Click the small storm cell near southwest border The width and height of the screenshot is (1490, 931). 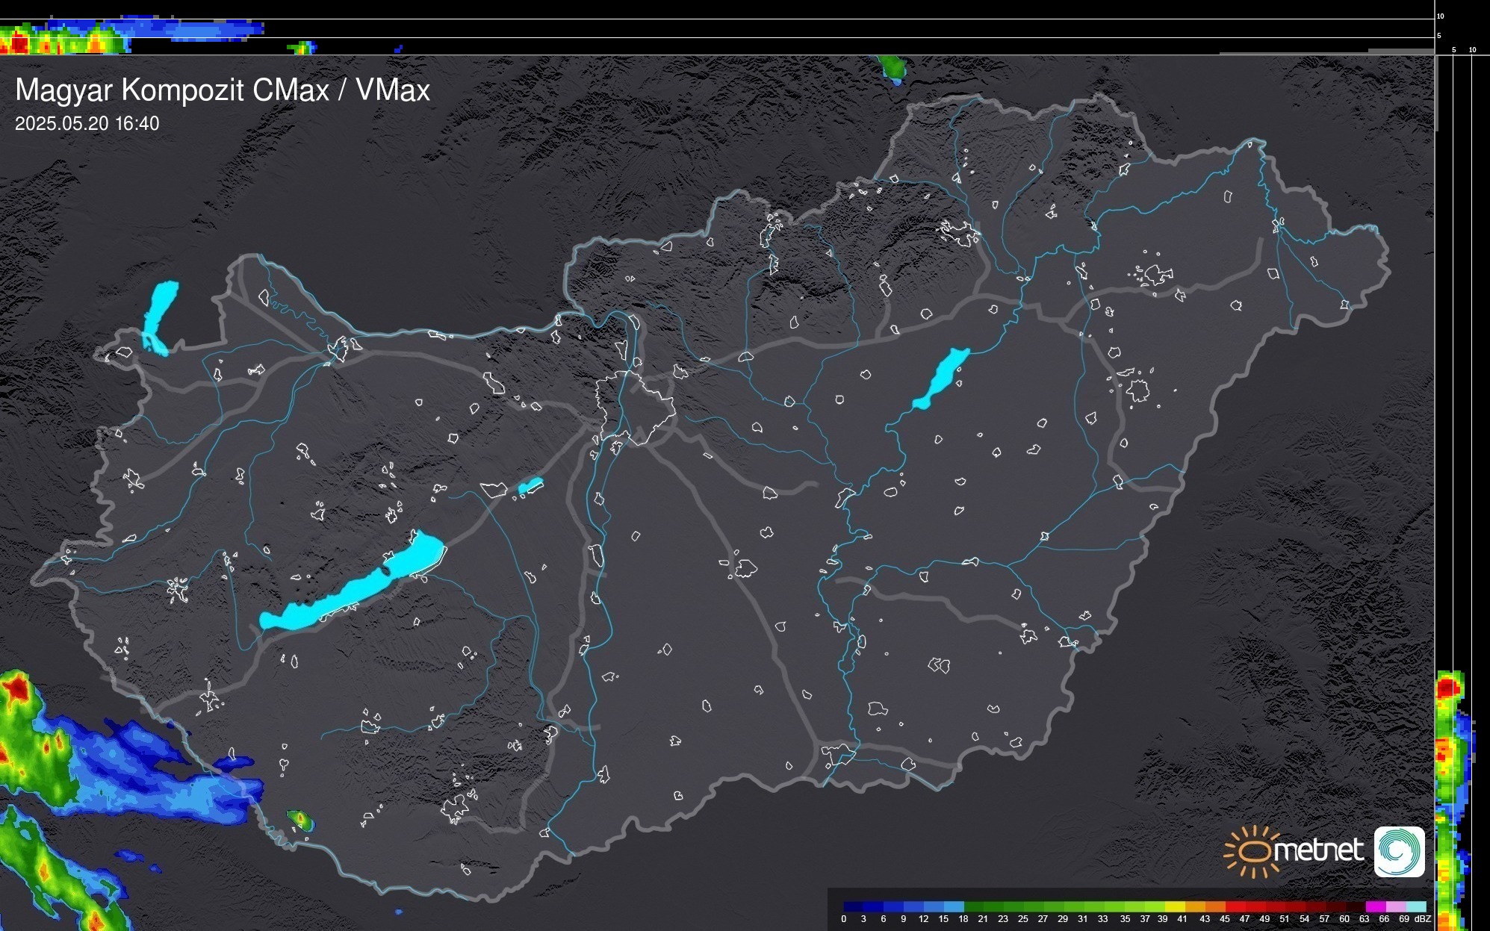[300, 821]
